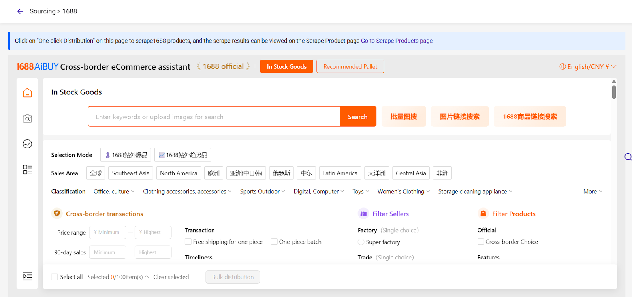Screen dimensions: 632x297
Task: Tick the Cross-border Choice checkbox
Action: tap(481, 242)
